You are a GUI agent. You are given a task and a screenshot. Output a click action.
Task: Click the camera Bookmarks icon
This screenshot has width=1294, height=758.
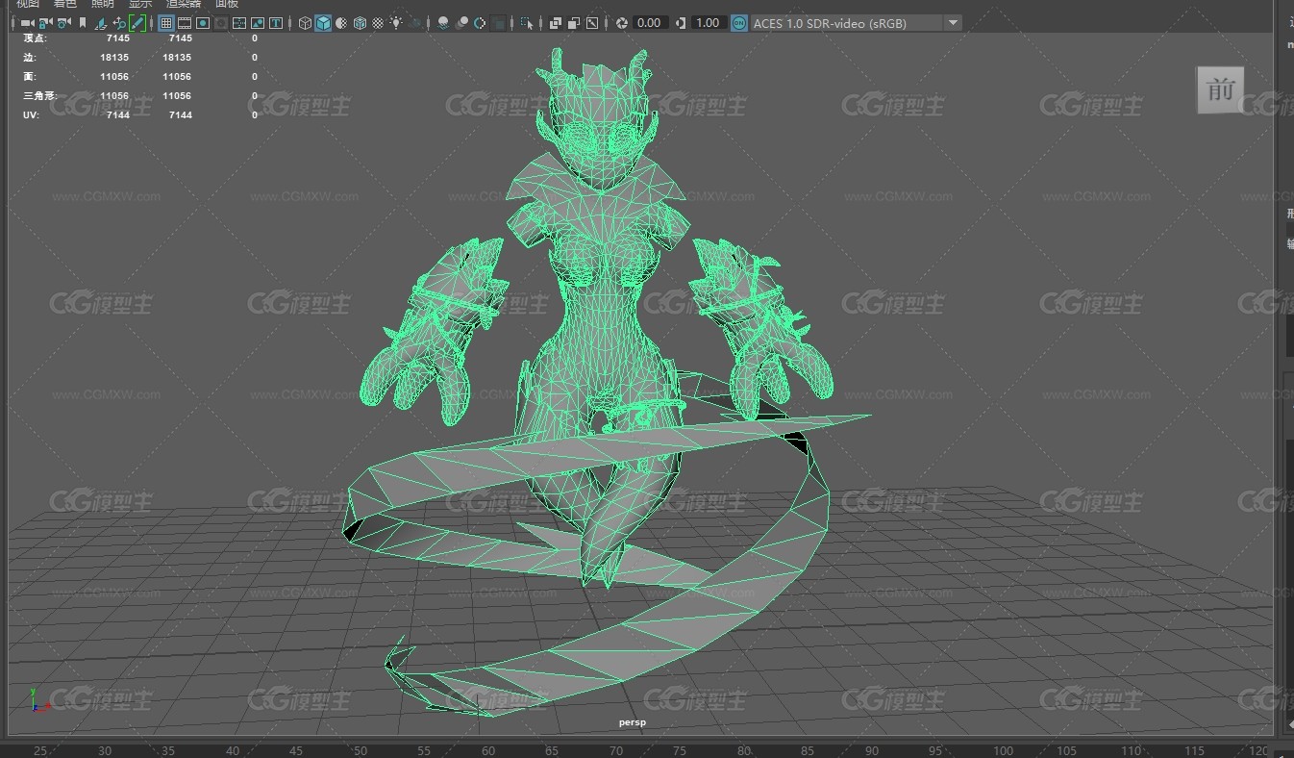(83, 22)
